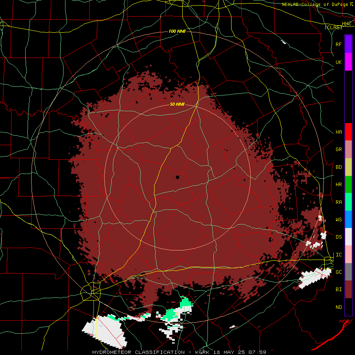Click 'HYDROMETEOR CLASSIFICATION' in the bottom caption
The height and width of the screenshot is (355, 355).
(x=138, y=352)
